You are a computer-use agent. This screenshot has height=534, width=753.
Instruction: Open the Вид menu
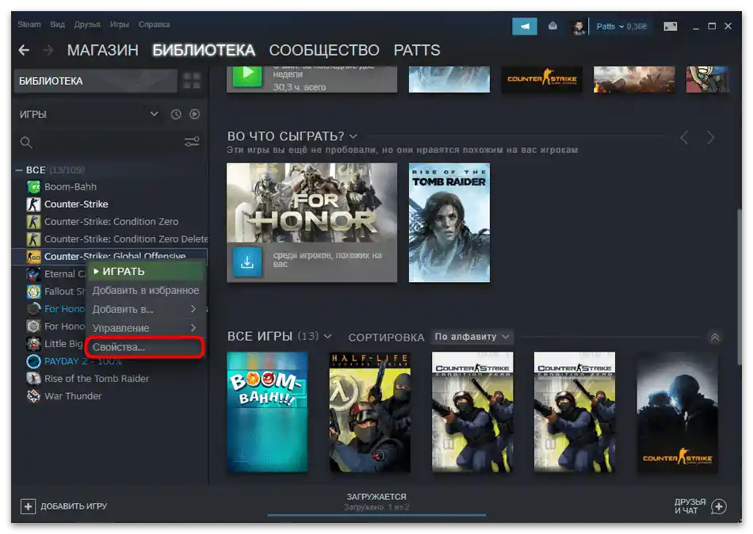click(x=57, y=25)
